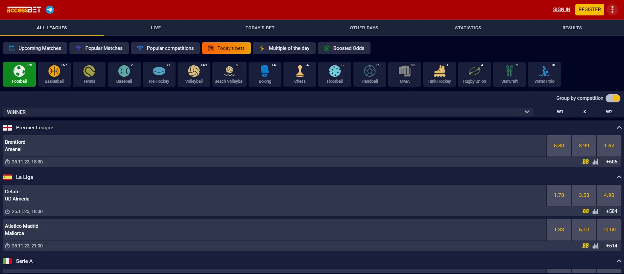Screen dimensions: 624x274
Task: Click bet builder BB icon for Brentford-Arsenal
Action: (586, 162)
